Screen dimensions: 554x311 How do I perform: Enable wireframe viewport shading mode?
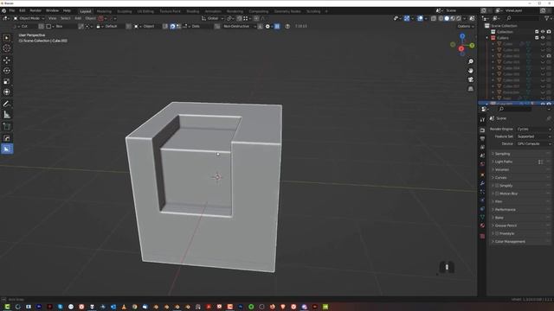click(441, 18)
